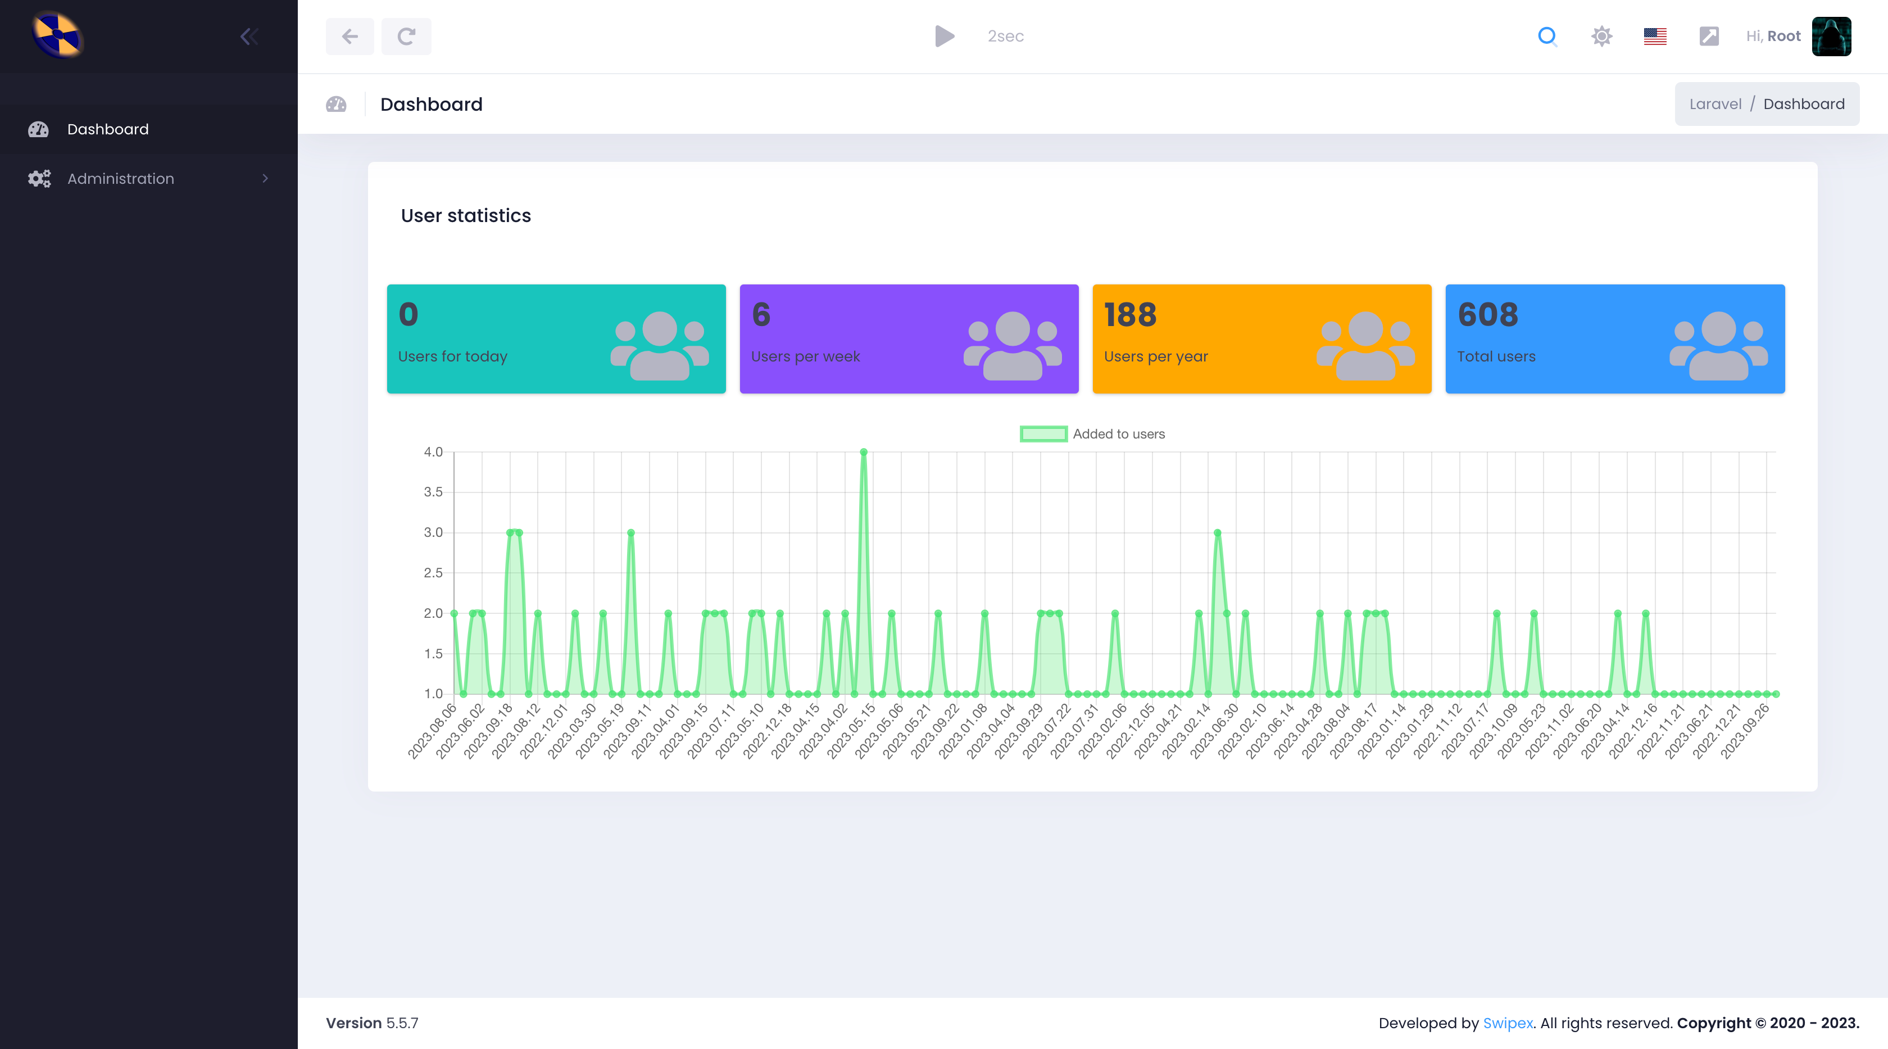The height and width of the screenshot is (1049, 1888).
Task: Click the dashboard gauge icon beside the page title
Action: pyautogui.click(x=335, y=104)
